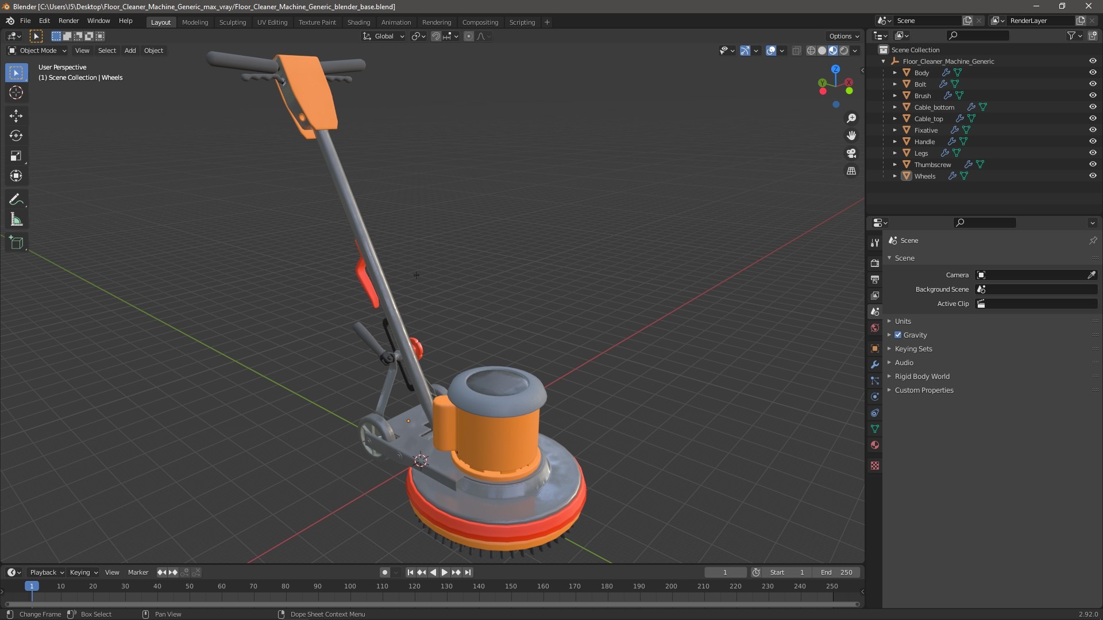Viewport: 1103px width, 620px height.
Task: Expand the Custom Properties panel
Action: (x=924, y=390)
